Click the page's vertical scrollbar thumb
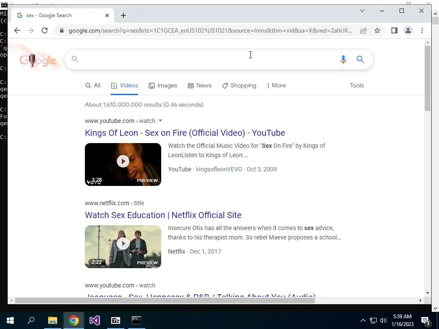The image size is (439, 329). pyautogui.click(x=427, y=78)
